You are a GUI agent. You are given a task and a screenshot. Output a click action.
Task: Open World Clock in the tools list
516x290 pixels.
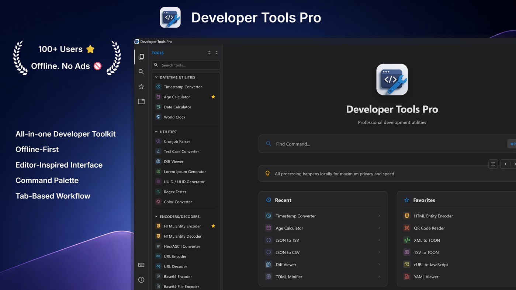tap(186, 117)
